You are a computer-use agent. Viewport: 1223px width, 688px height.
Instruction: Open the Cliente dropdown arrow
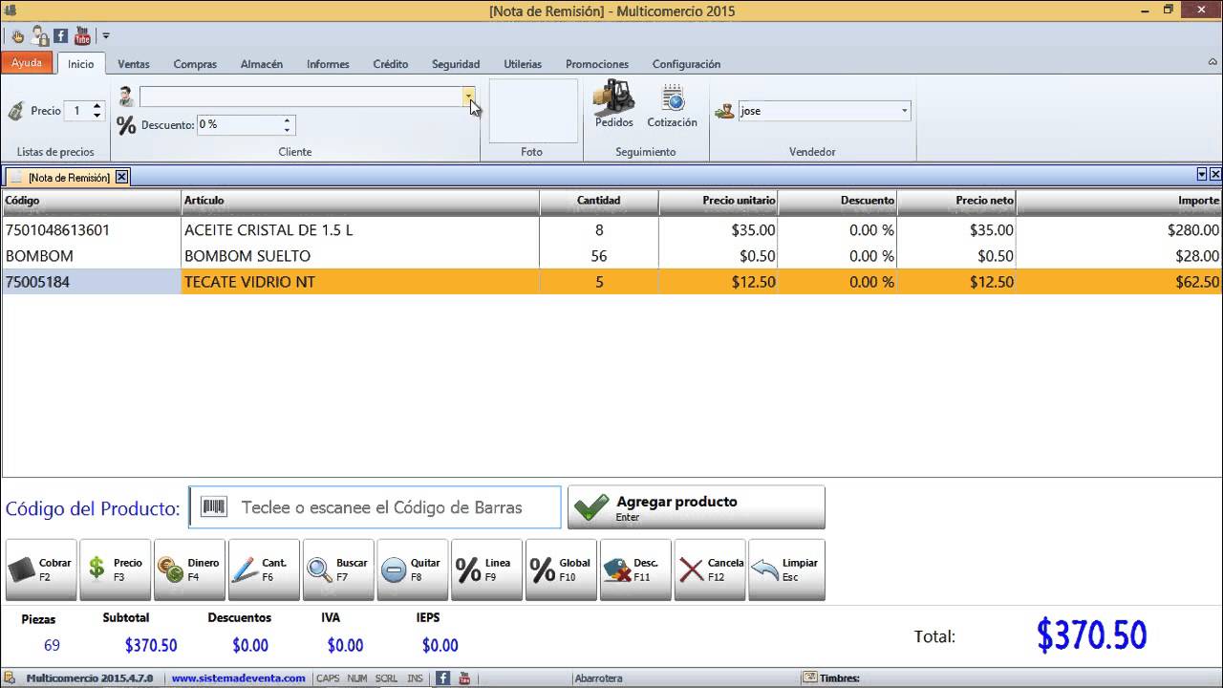pos(469,97)
